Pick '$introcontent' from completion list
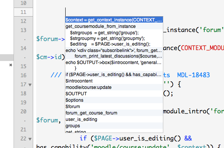 (x=114, y=81)
